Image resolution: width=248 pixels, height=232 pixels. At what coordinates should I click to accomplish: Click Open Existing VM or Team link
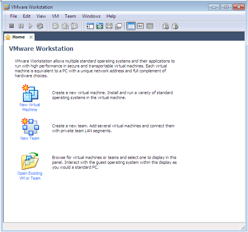tap(30, 176)
